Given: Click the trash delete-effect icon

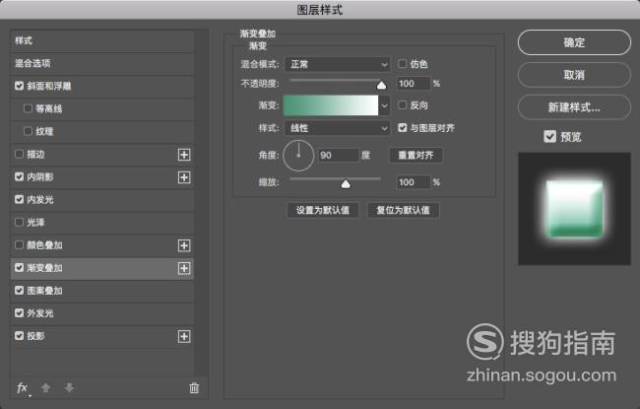Looking at the screenshot, I should [x=194, y=387].
